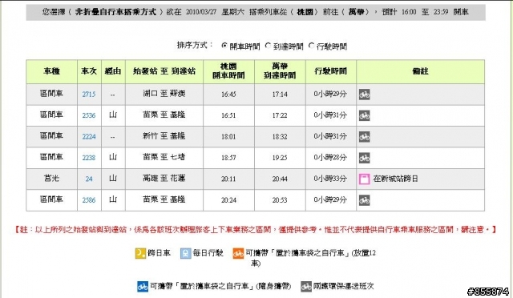Click arrival time 17:22 cell
This screenshot has width=513, height=298.
click(x=280, y=115)
